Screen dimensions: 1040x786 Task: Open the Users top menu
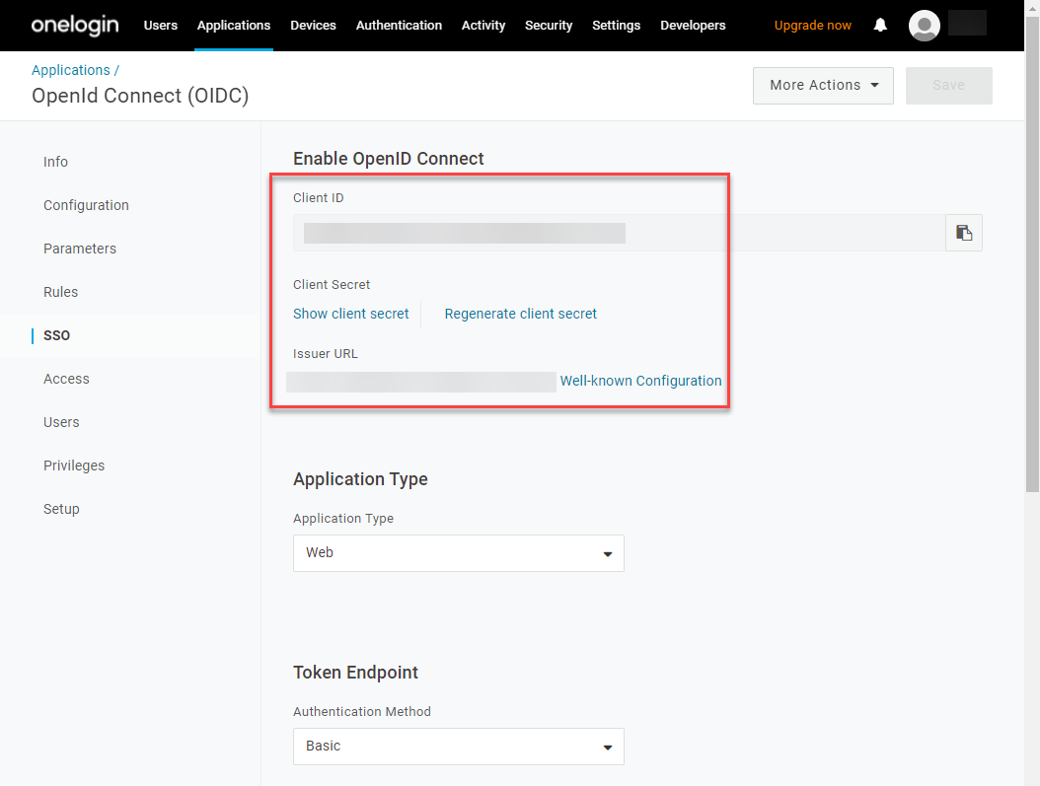pyautogui.click(x=161, y=26)
